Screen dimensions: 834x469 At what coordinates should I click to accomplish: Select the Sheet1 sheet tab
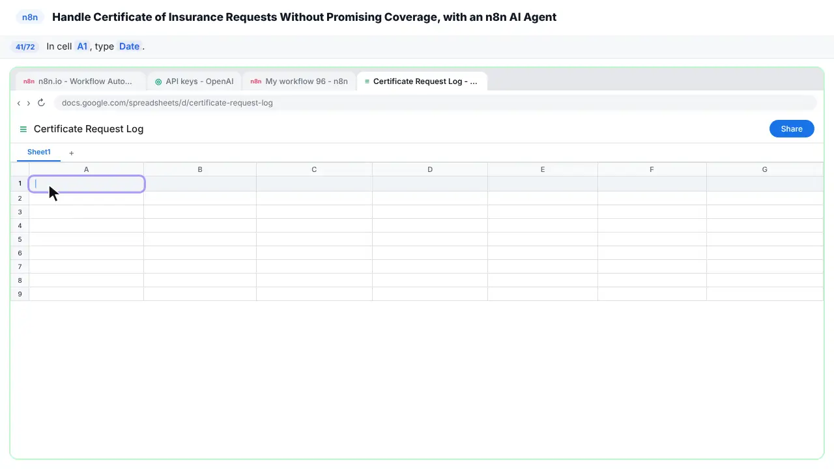click(39, 152)
